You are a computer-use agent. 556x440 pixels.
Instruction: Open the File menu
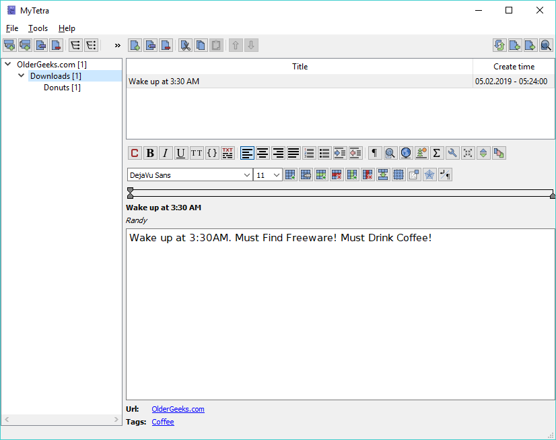(12, 28)
